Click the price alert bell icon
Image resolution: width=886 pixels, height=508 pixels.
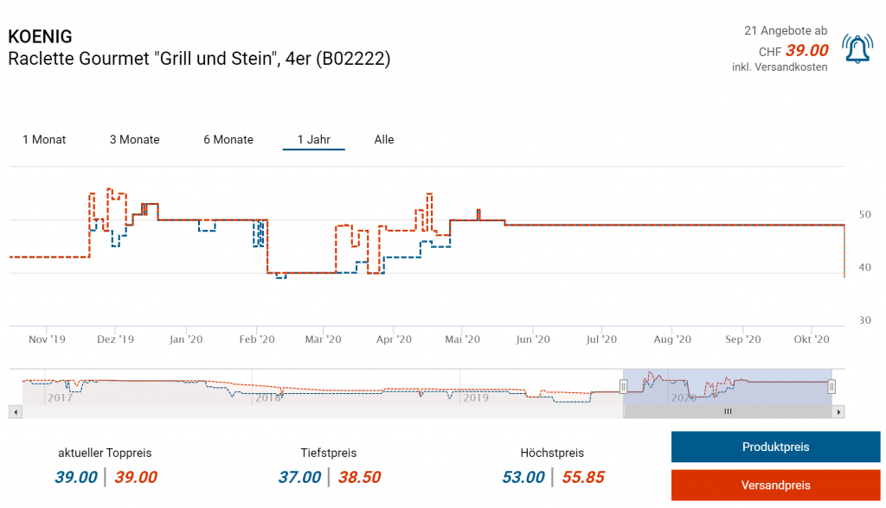tap(857, 48)
